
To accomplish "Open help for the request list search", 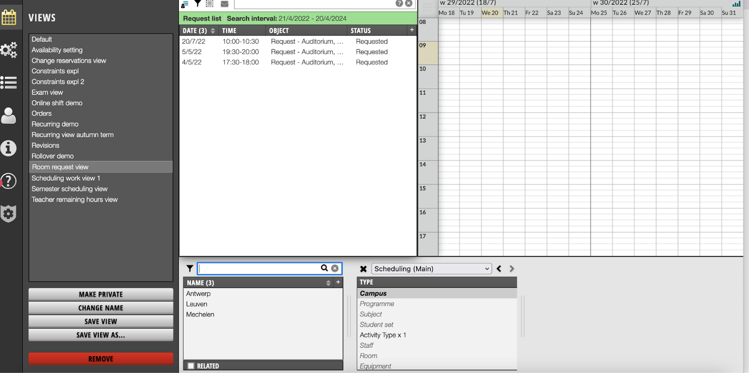I will tap(399, 3).
